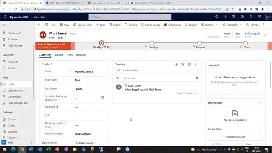Open the help question mark icon
The height and width of the screenshot is (153, 272).
coord(251,17)
